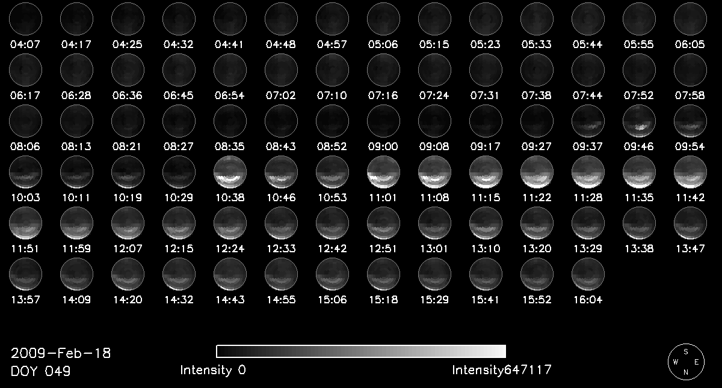Click the 14:43 timestamp label

(230, 300)
